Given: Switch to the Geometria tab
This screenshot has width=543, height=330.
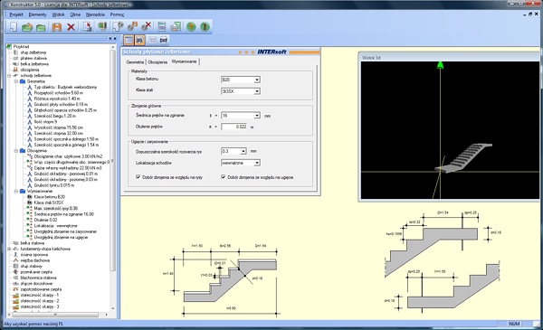Looking at the screenshot, I should pos(135,62).
